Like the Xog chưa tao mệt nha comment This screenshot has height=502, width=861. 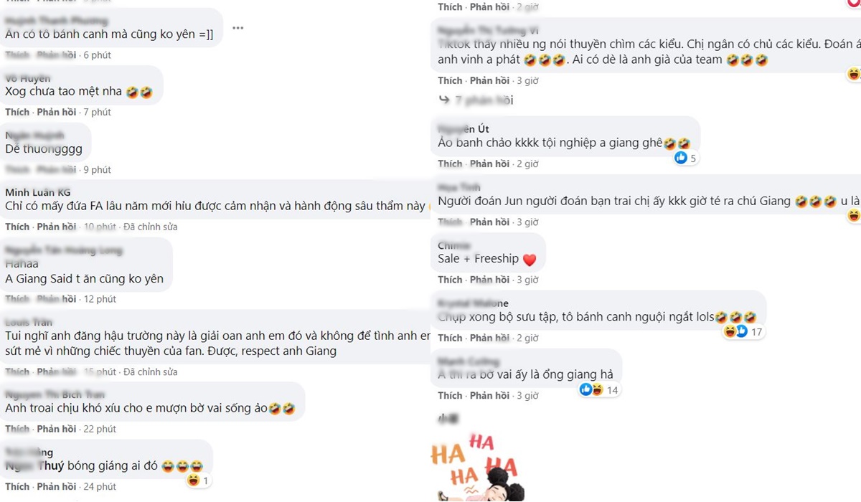[17, 112]
